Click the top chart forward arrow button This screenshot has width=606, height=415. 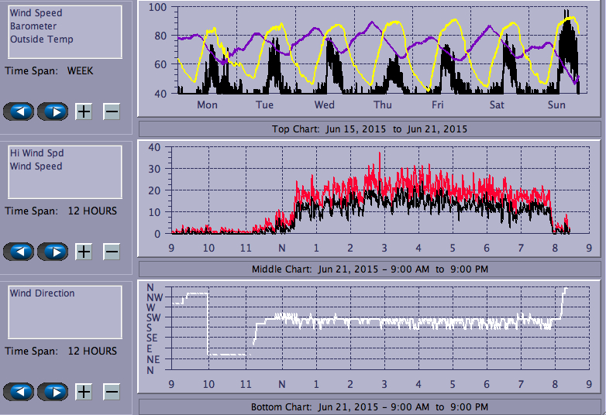pyautogui.click(x=53, y=111)
